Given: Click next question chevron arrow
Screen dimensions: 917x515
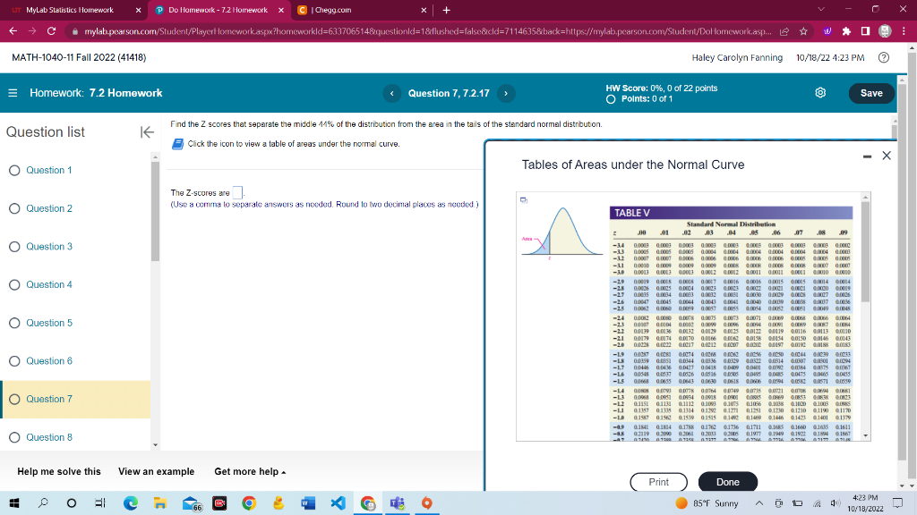Looking at the screenshot, I should 506,93.
